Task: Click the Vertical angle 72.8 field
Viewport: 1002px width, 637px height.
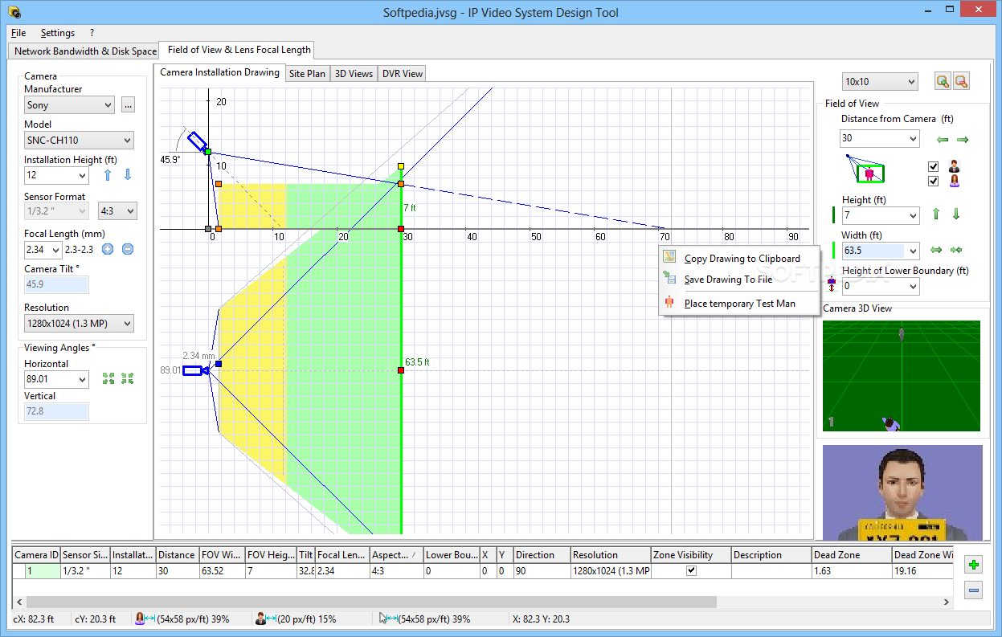Action: (56, 411)
